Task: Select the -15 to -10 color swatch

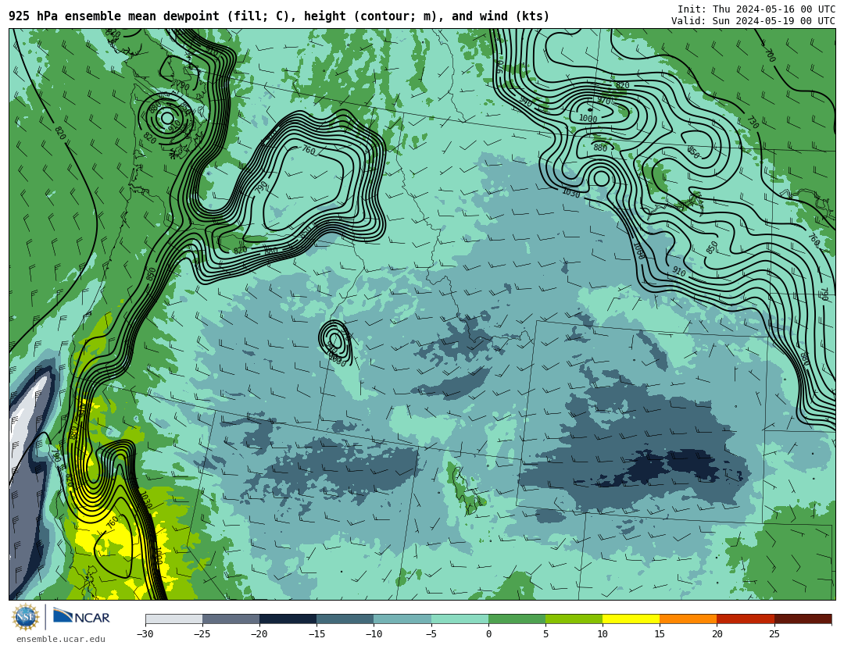Action: click(345, 619)
